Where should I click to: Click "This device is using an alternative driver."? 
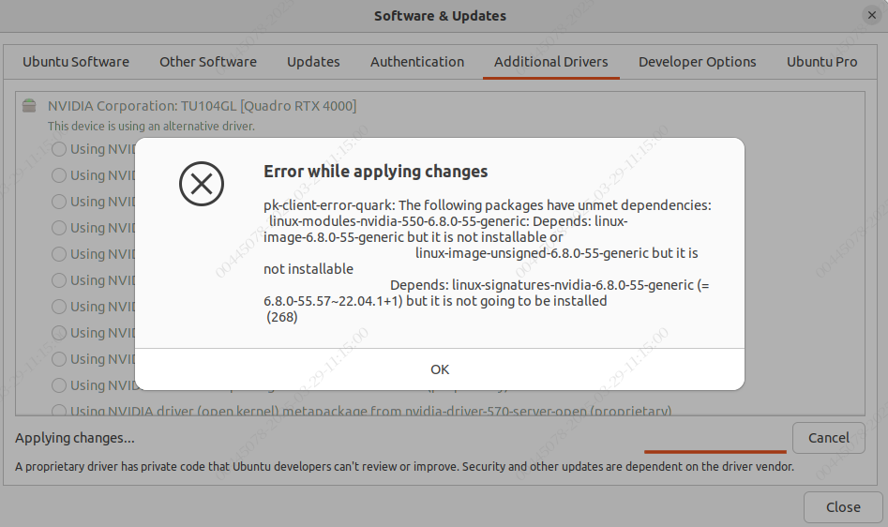pos(151,127)
